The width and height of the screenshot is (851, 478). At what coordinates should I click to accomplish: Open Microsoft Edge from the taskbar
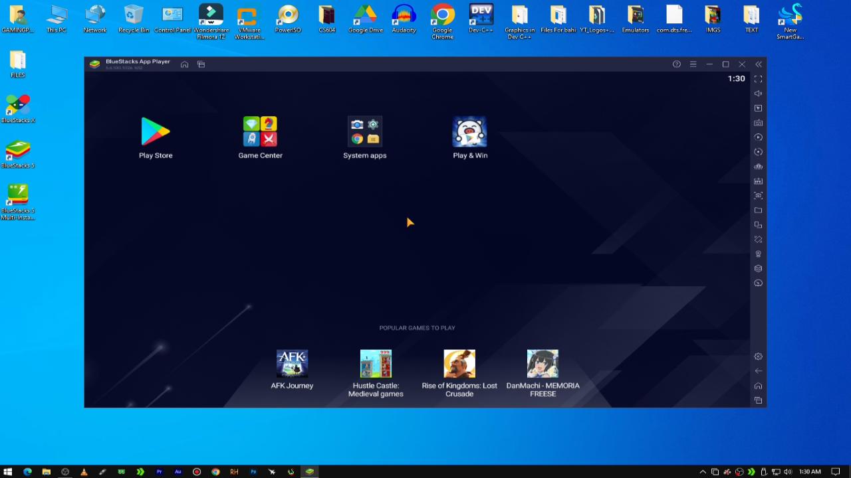pos(27,471)
